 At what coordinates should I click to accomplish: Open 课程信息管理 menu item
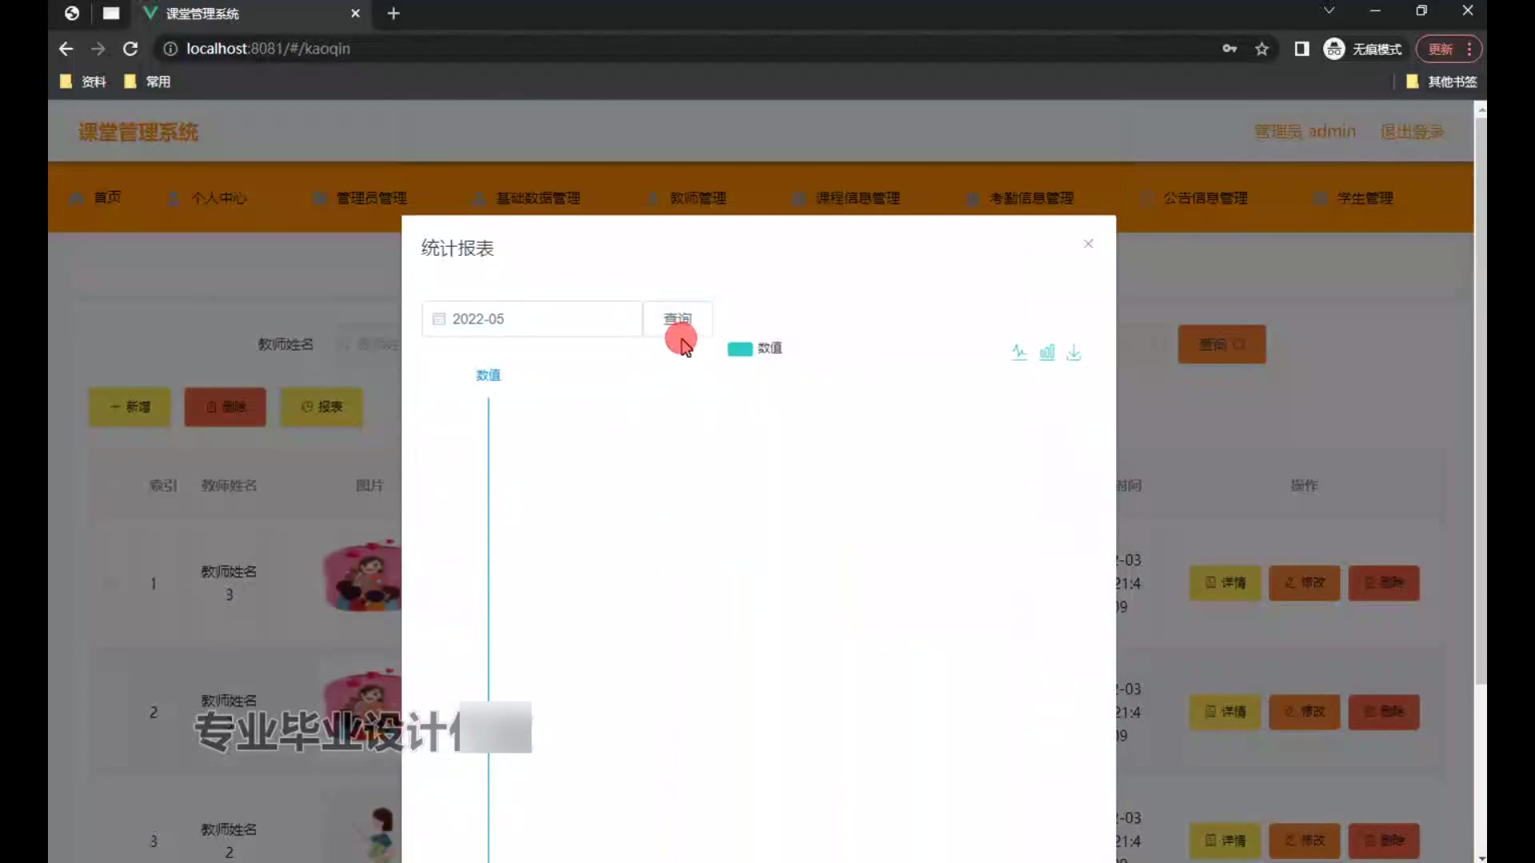(847, 197)
